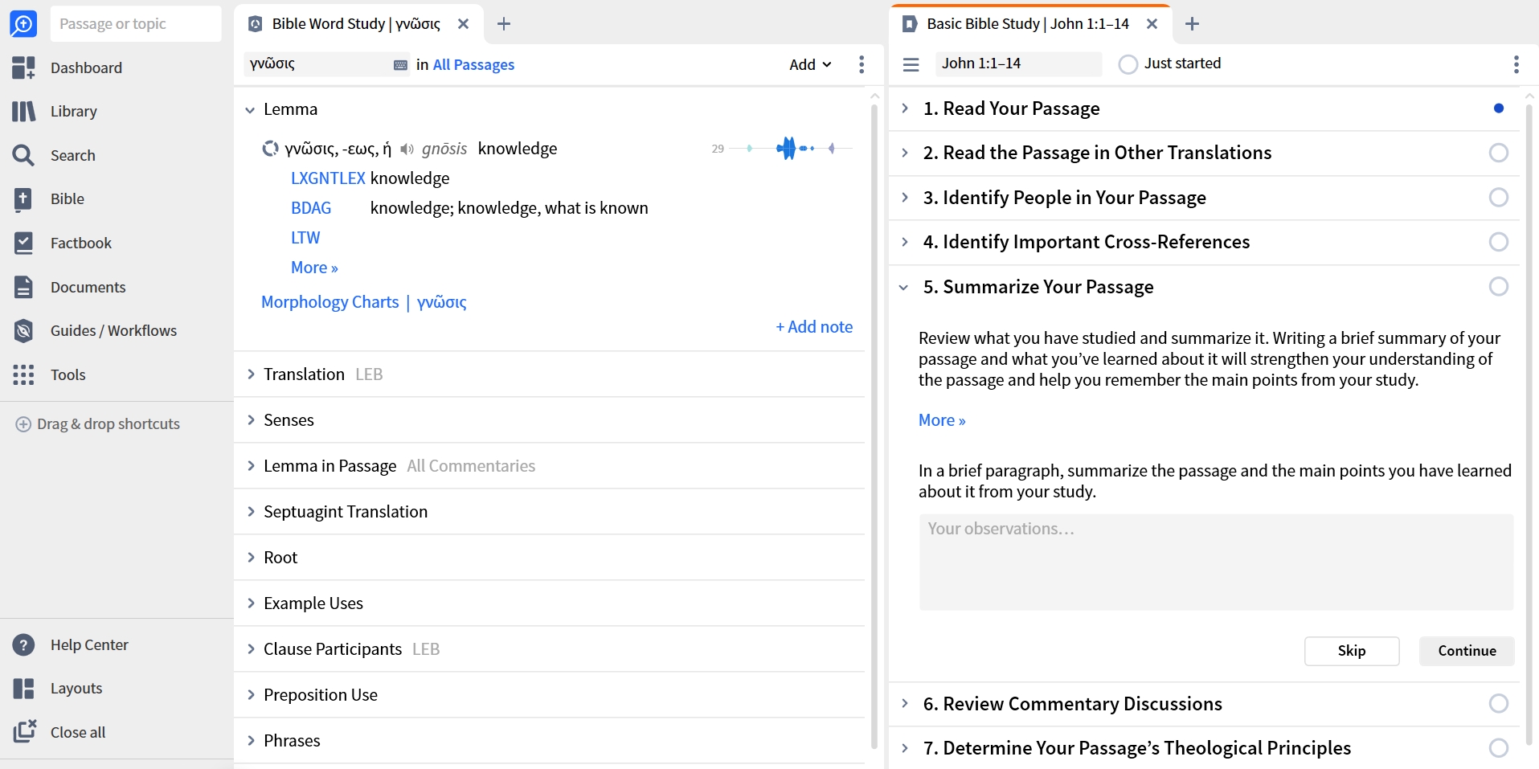The width and height of the screenshot is (1539, 769).
Task: Open Basic Bible Study kebab menu
Action: click(x=1516, y=64)
